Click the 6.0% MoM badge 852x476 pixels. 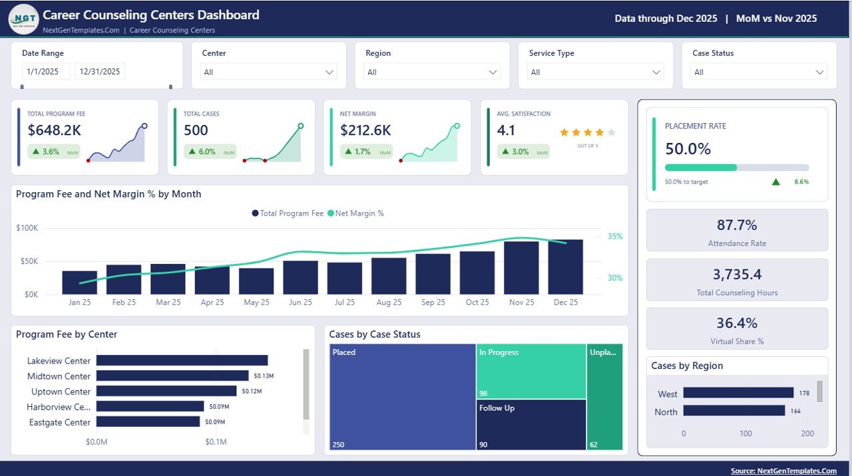pyautogui.click(x=210, y=152)
